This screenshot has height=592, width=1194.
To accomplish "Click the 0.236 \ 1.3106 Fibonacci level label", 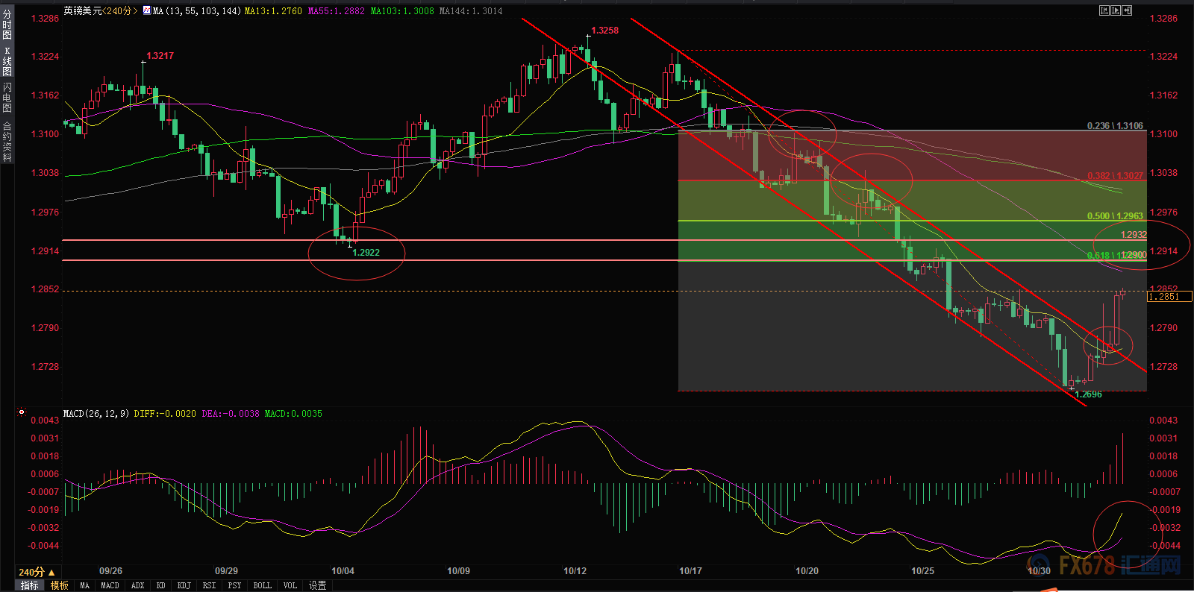I will (x=1115, y=126).
